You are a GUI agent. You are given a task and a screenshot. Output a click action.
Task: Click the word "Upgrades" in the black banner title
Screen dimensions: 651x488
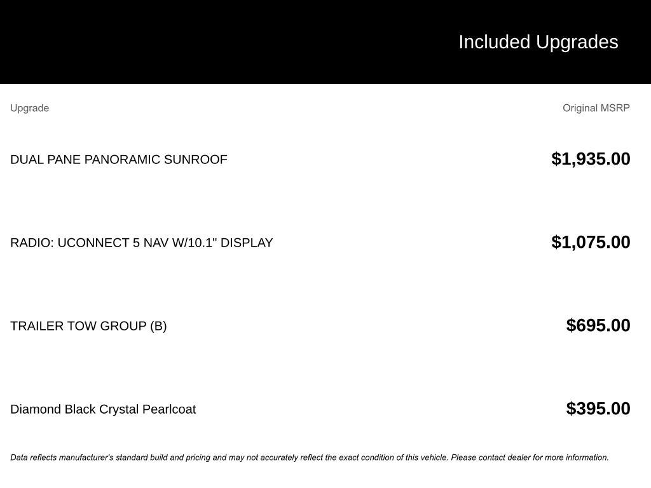[x=577, y=42]
